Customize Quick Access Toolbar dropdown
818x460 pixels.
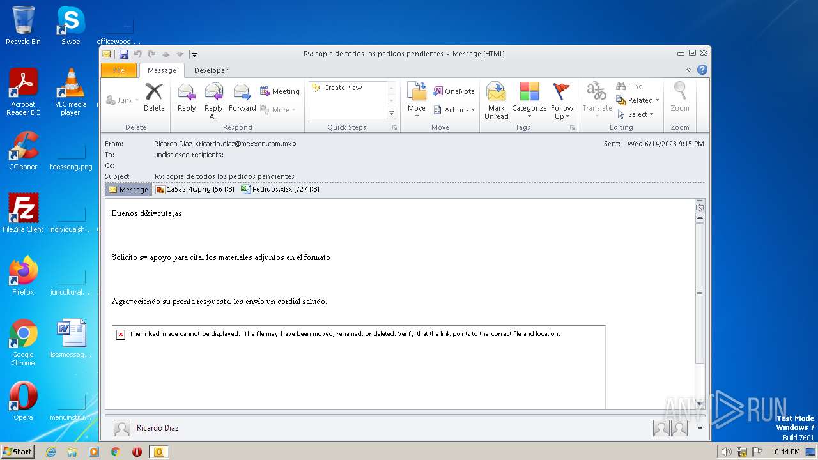(194, 54)
